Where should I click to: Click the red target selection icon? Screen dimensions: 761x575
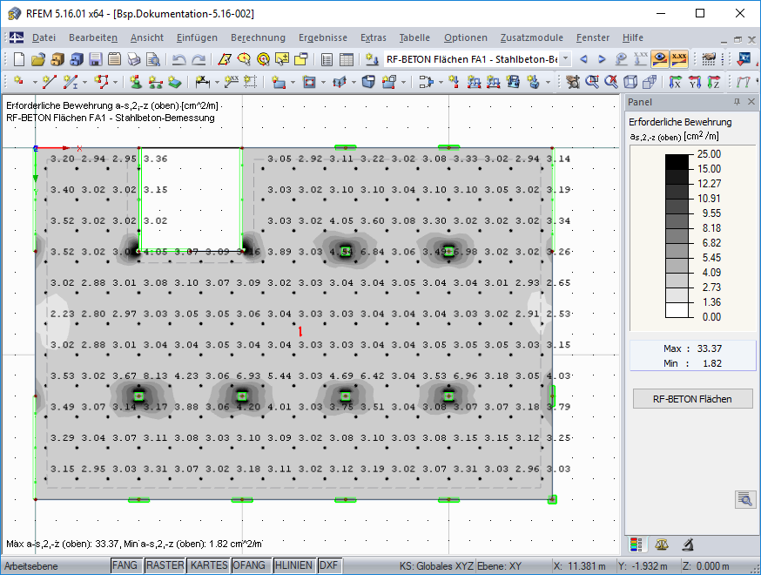(263, 59)
